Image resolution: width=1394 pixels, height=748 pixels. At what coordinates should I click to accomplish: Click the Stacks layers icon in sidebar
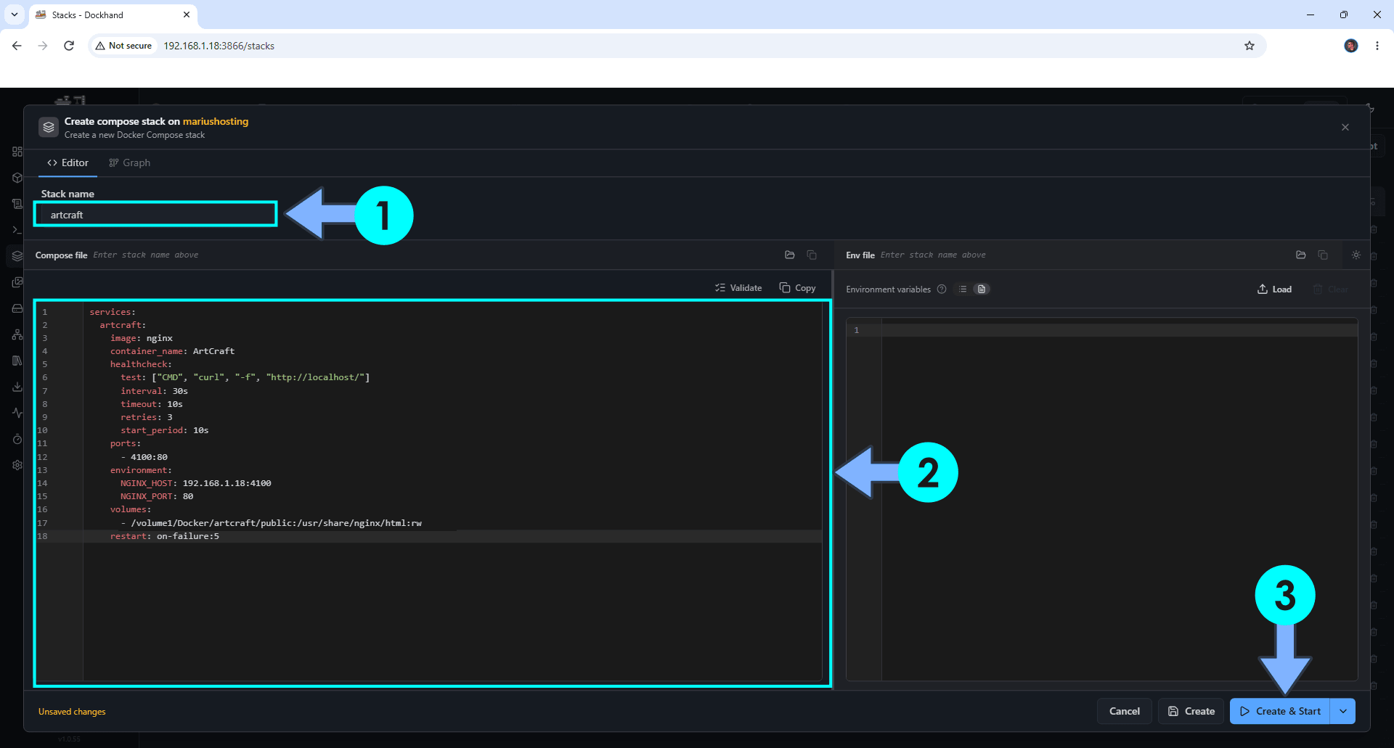click(17, 256)
